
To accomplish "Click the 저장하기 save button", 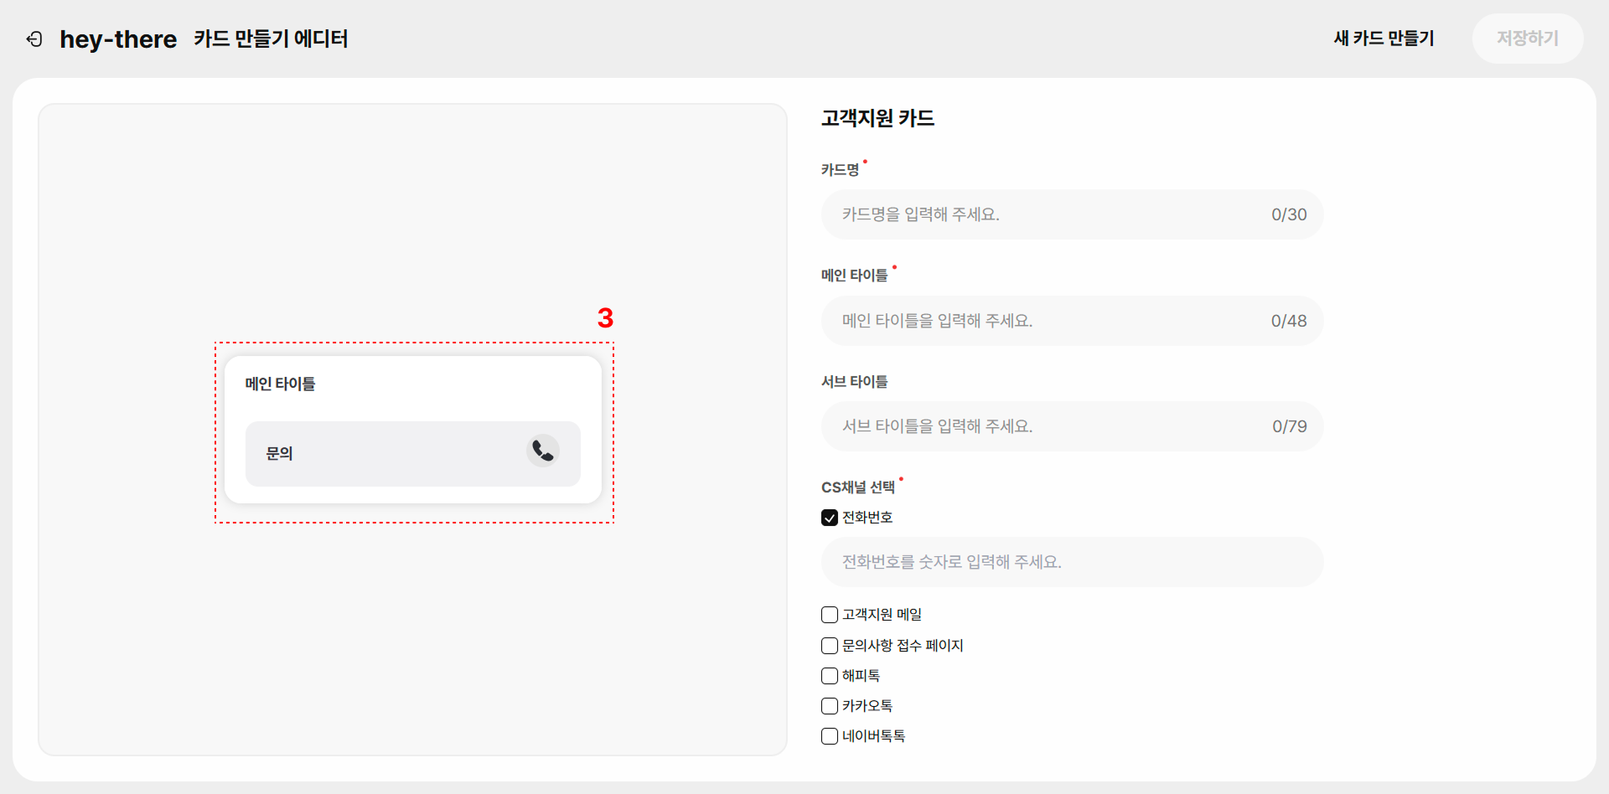I will point(1528,39).
